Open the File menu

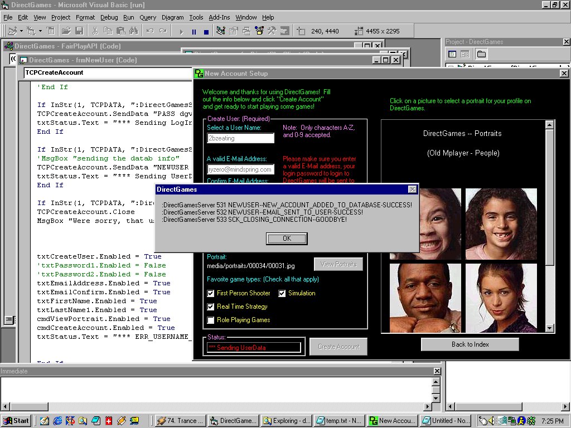pos(8,17)
